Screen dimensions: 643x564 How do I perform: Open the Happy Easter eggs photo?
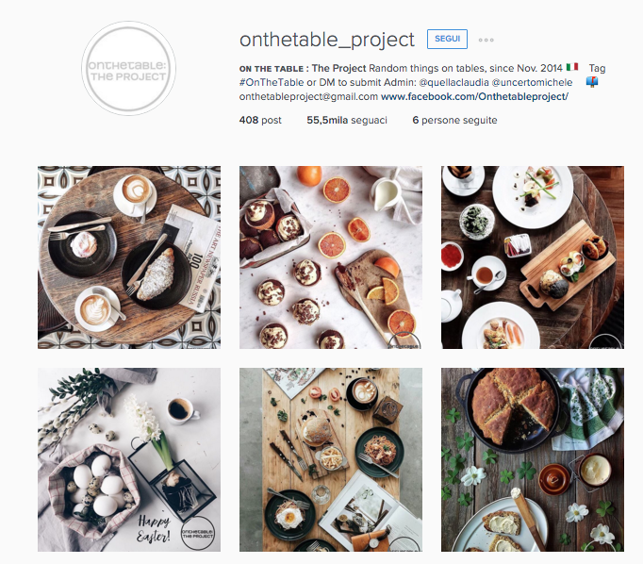coord(129,460)
